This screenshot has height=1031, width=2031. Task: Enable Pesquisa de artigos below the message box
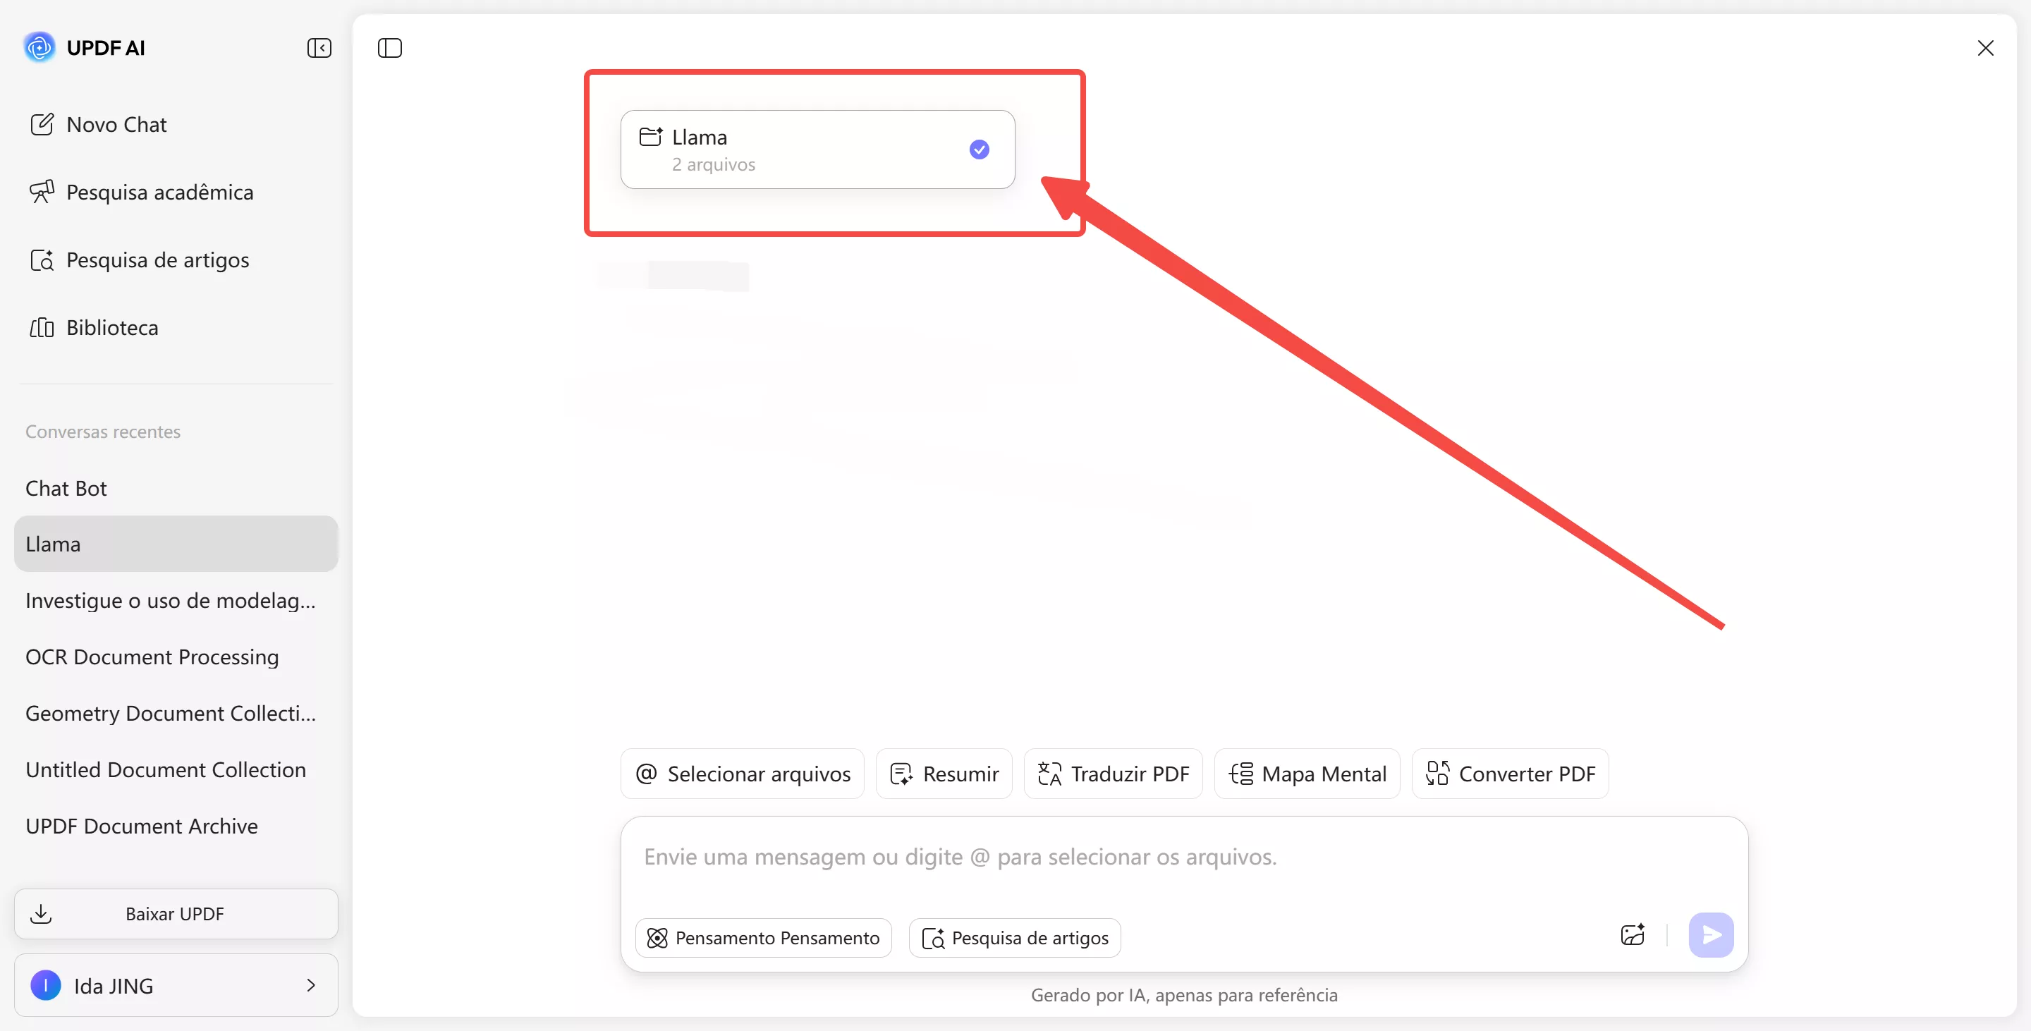1015,937
